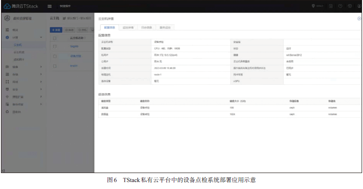Click the 默认部门/默认项目 project icon

64,18
